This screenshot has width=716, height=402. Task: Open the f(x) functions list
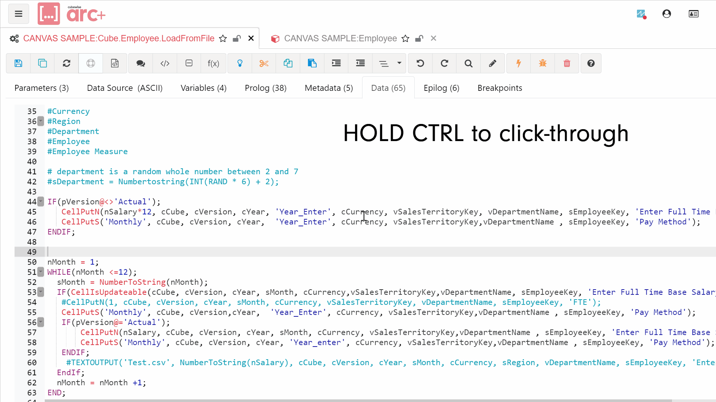coord(213,63)
